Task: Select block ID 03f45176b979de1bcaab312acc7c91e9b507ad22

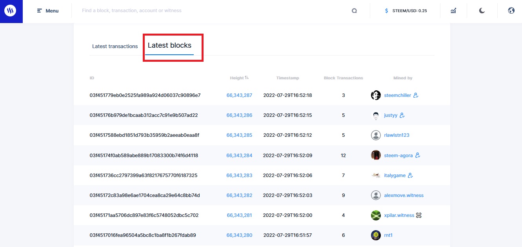Action: (x=144, y=115)
